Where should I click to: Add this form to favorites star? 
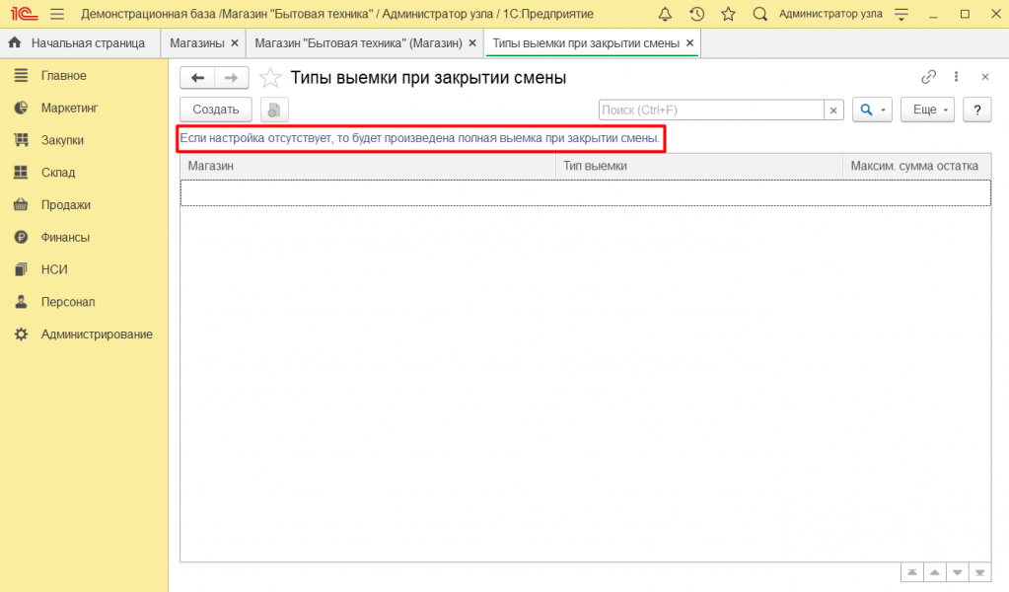pyautogui.click(x=270, y=78)
